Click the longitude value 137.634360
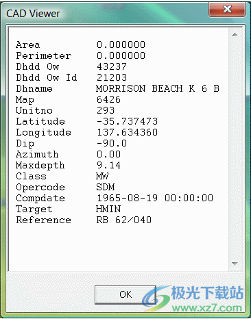Image resolution: width=251 pixels, height=319 pixels. [x=127, y=132]
